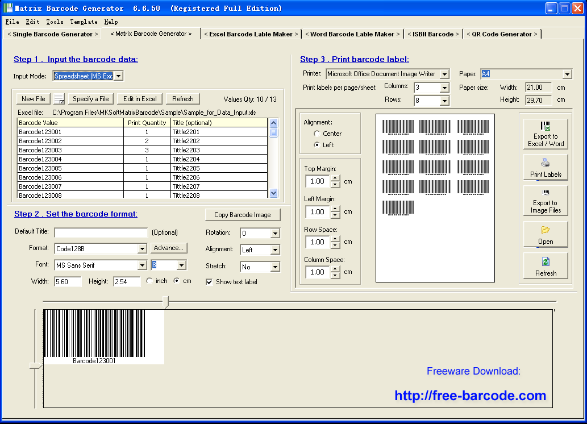Click the Width input showing 5.60
The image size is (587, 424).
(68, 281)
